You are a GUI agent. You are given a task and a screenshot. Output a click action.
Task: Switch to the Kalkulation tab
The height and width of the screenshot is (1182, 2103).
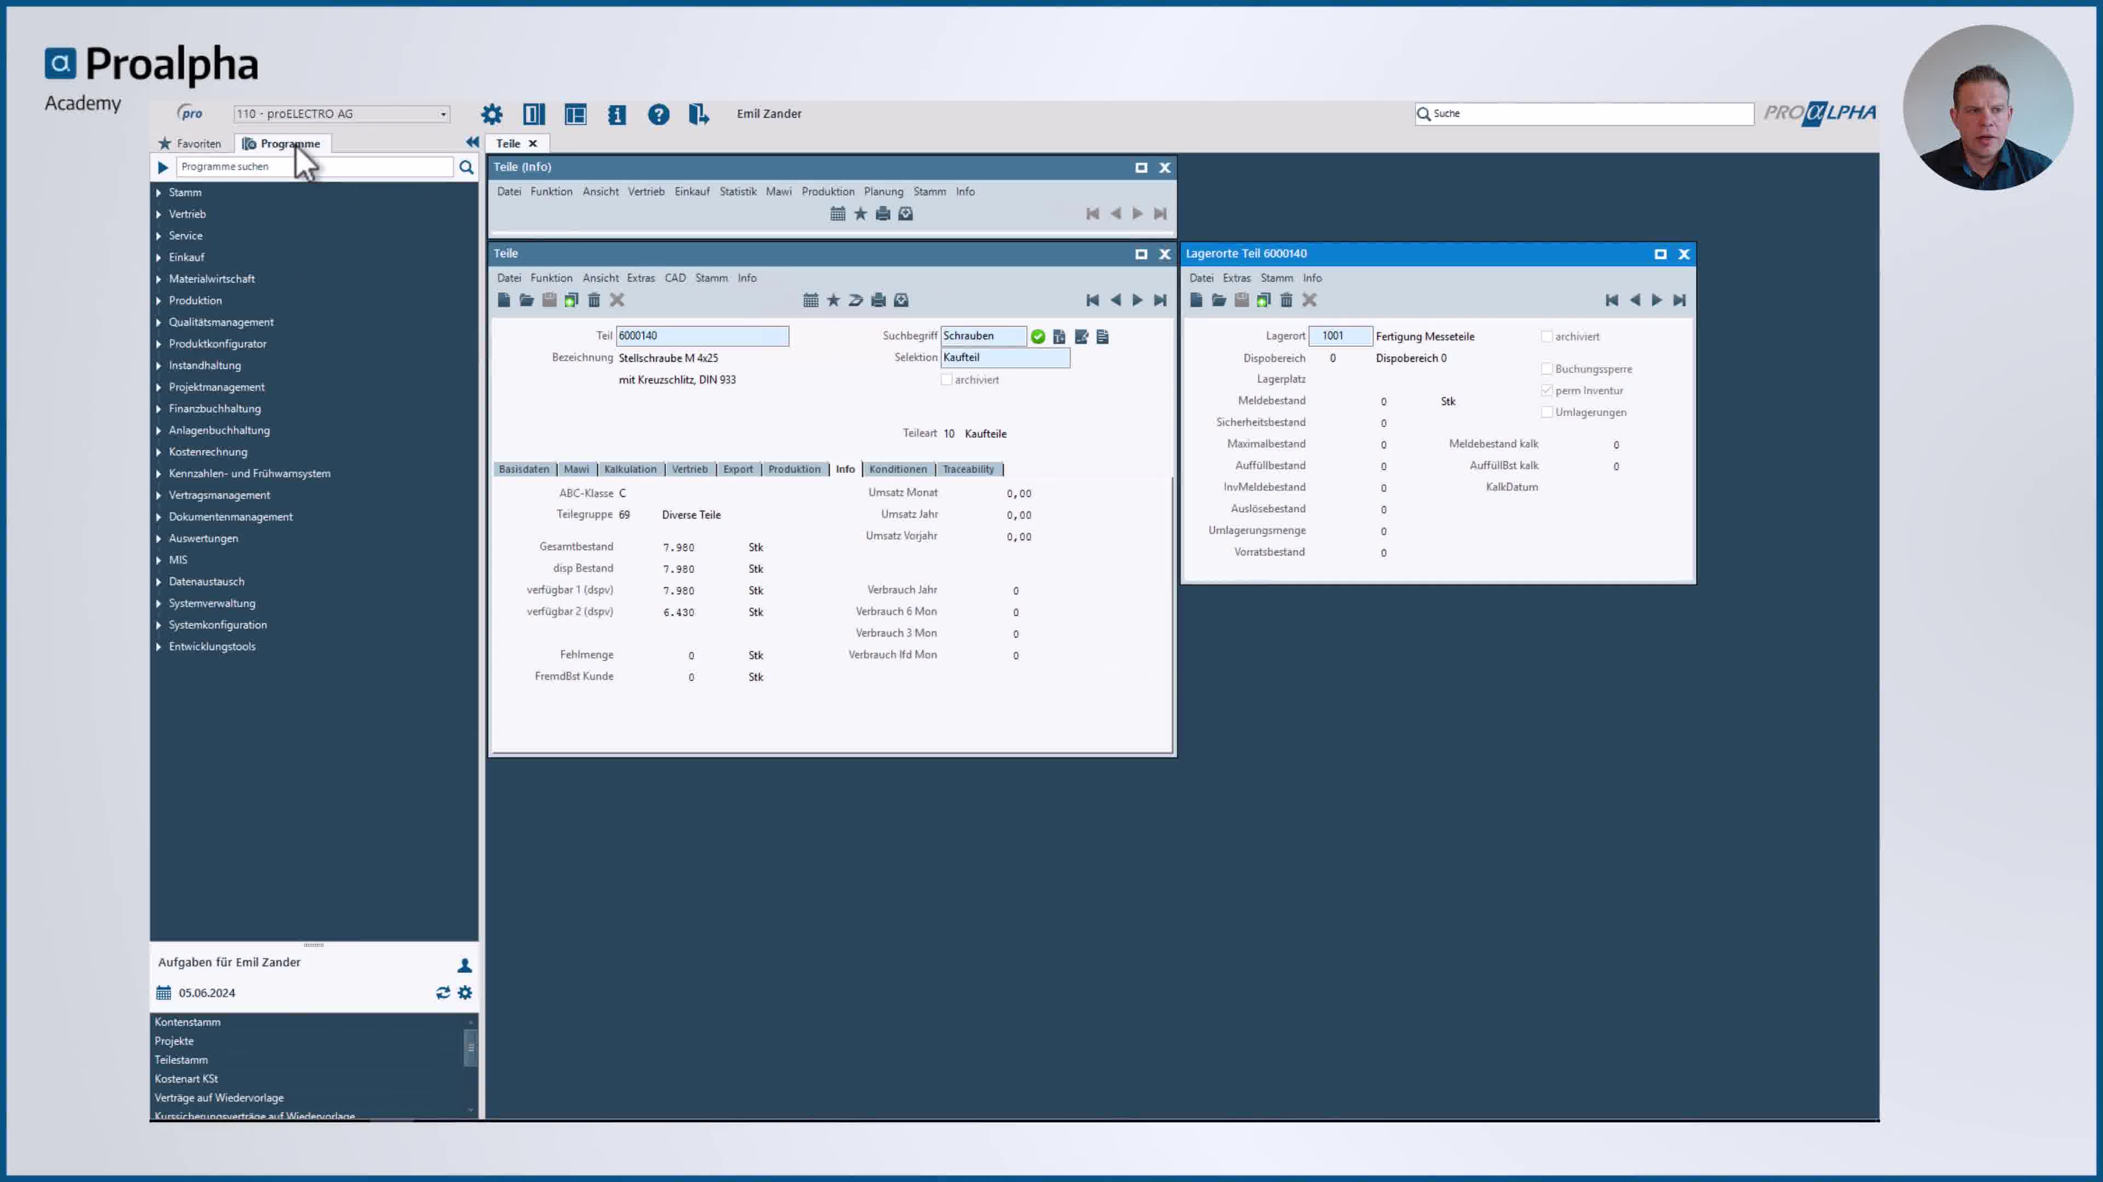point(630,469)
